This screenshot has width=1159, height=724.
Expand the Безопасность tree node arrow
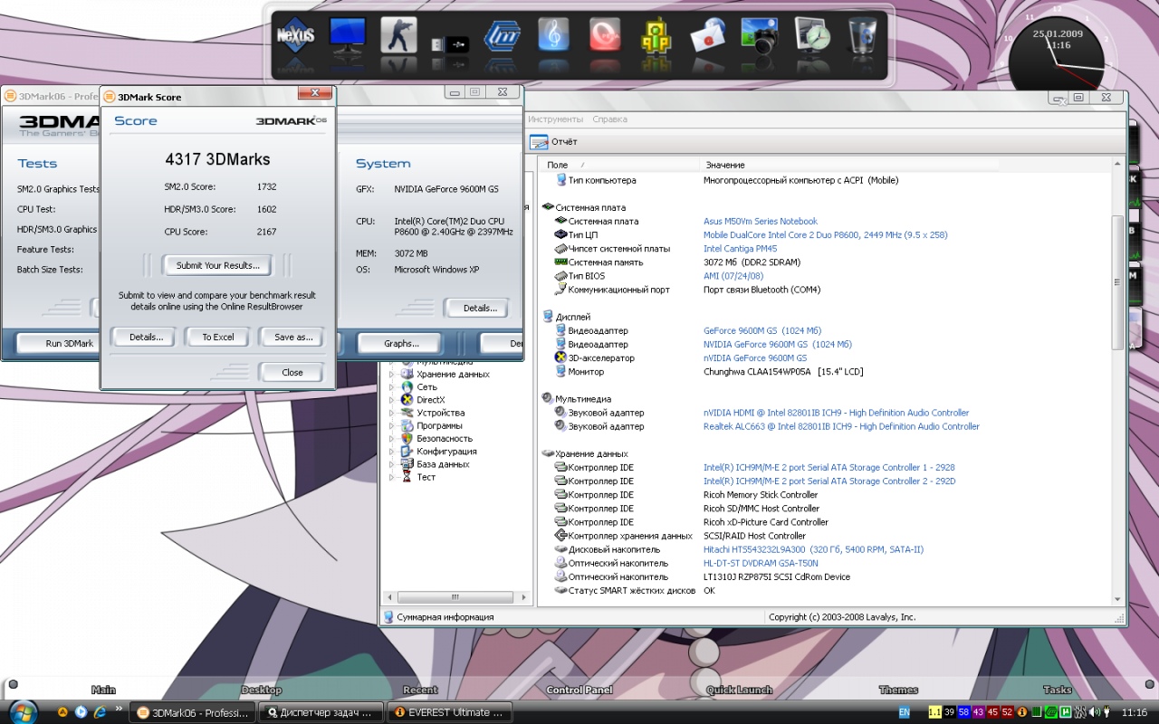(x=392, y=438)
